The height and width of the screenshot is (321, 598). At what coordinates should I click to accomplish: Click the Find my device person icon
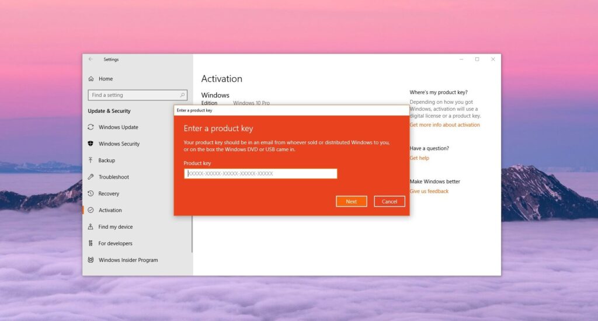[x=91, y=226]
